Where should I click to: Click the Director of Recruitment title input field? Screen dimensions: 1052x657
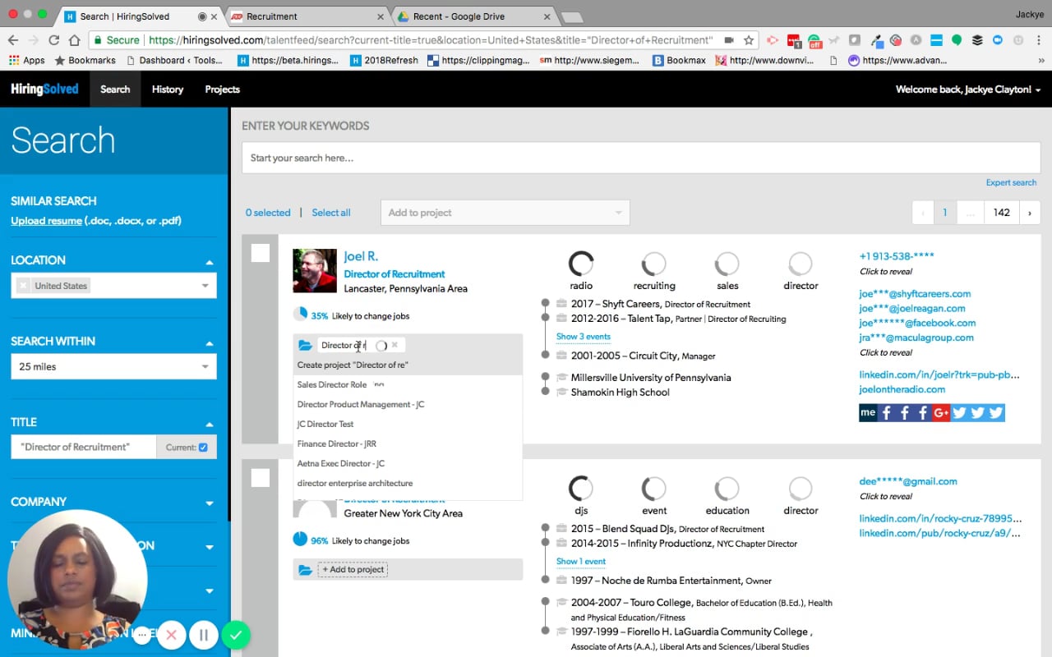point(83,447)
